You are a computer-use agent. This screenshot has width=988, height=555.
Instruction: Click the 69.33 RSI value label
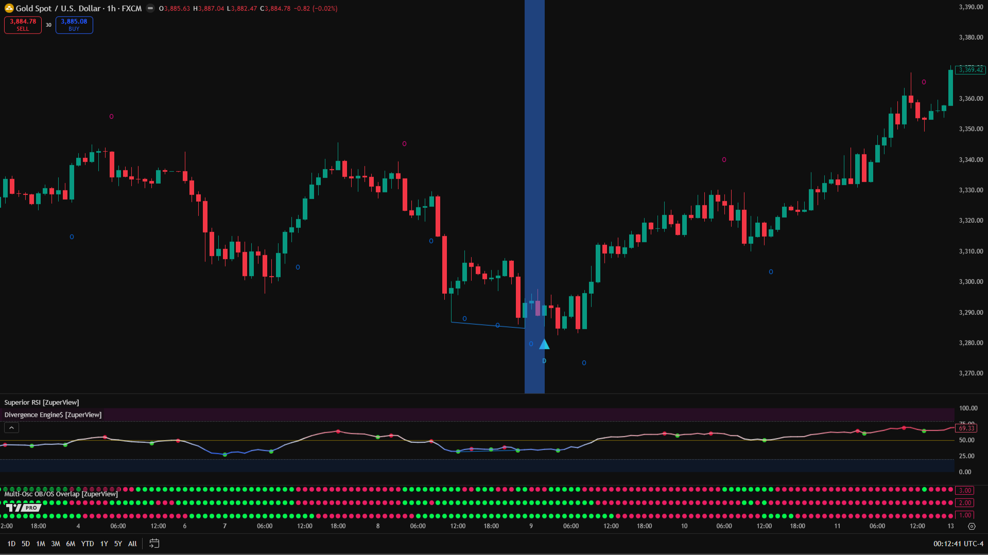pyautogui.click(x=966, y=428)
